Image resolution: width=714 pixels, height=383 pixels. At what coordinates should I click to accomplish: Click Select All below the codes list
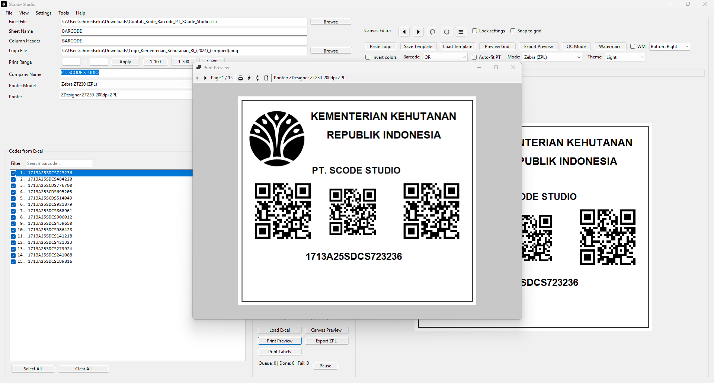(33, 369)
